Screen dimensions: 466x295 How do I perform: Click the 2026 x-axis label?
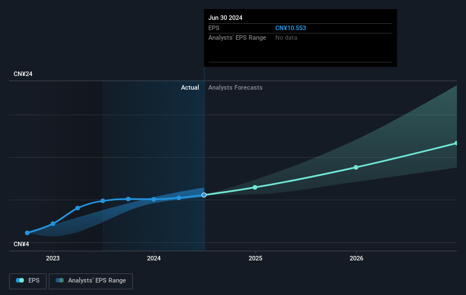(x=356, y=258)
